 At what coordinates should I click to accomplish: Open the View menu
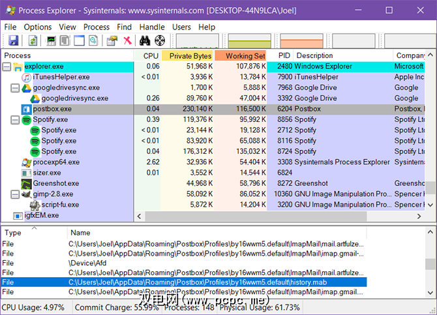pos(67,27)
